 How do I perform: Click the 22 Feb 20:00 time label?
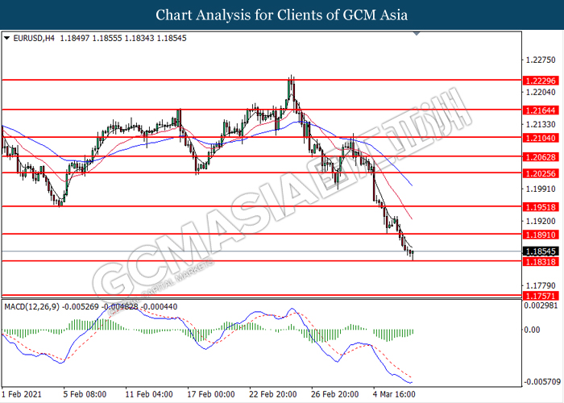click(273, 394)
